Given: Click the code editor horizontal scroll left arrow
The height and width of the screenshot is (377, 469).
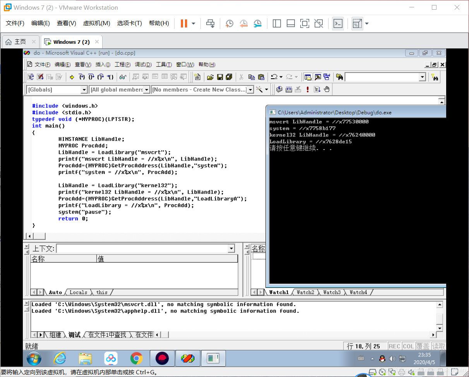Looking at the screenshot, I should pos(29,236).
